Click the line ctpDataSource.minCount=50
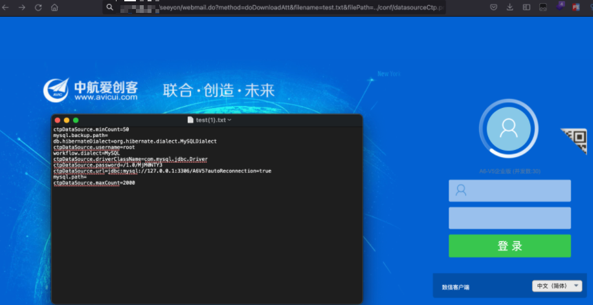The image size is (593, 305). 91,129
